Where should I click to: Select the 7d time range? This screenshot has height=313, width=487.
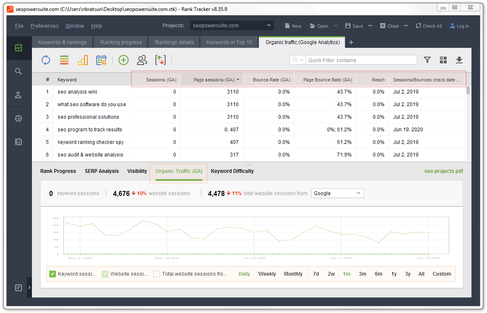(316, 274)
